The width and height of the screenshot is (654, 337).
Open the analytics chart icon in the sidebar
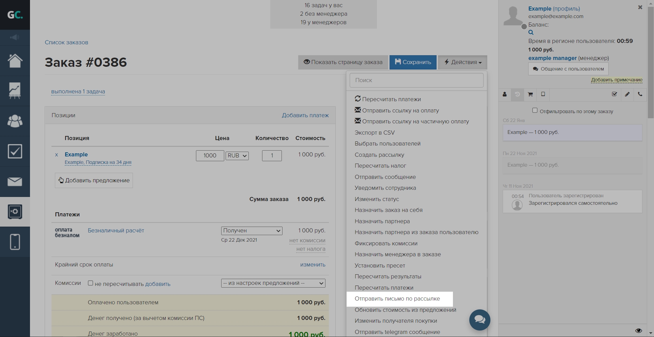point(15,91)
